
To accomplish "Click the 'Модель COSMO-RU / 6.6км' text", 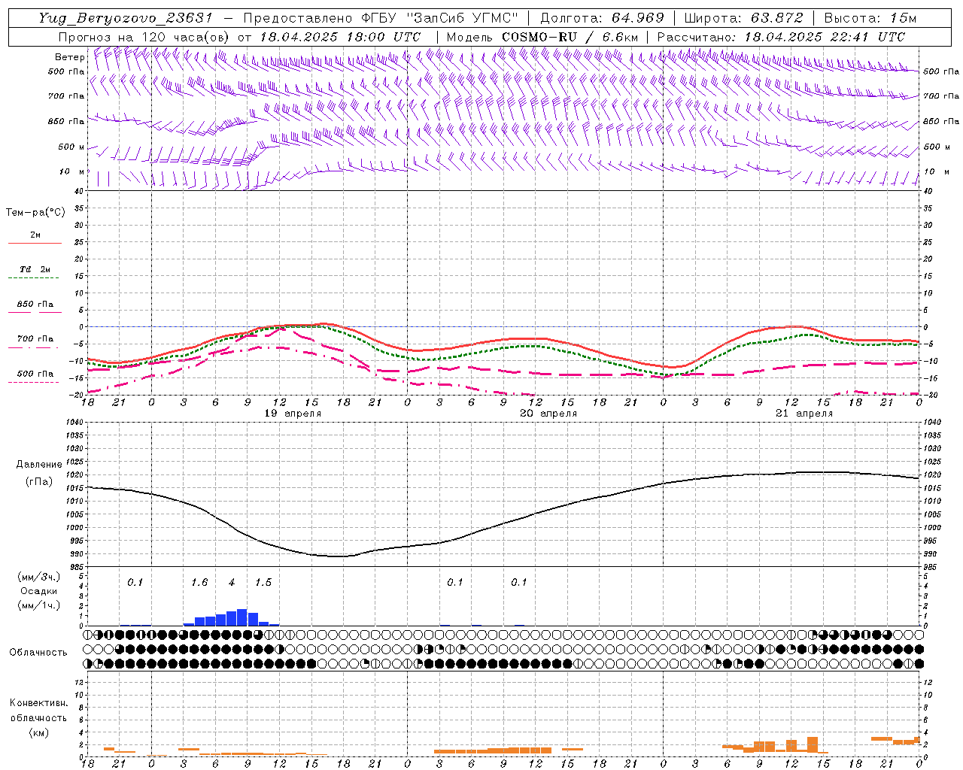I will 542,37.
